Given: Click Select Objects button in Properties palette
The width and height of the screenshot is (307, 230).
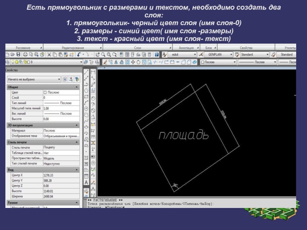Looking at the screenshot, I should (71, 79).
